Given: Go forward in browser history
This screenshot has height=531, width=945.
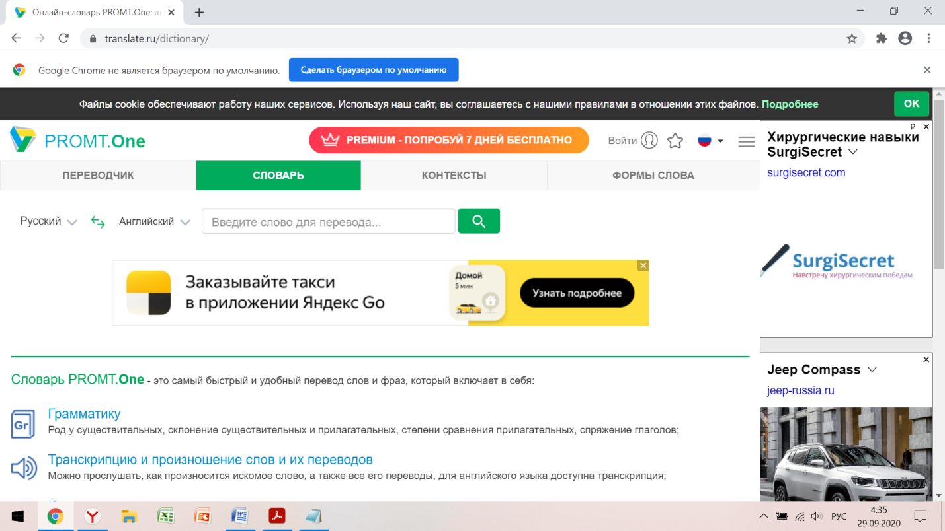Looking at the screenshot, I should [x=40, y=38].
